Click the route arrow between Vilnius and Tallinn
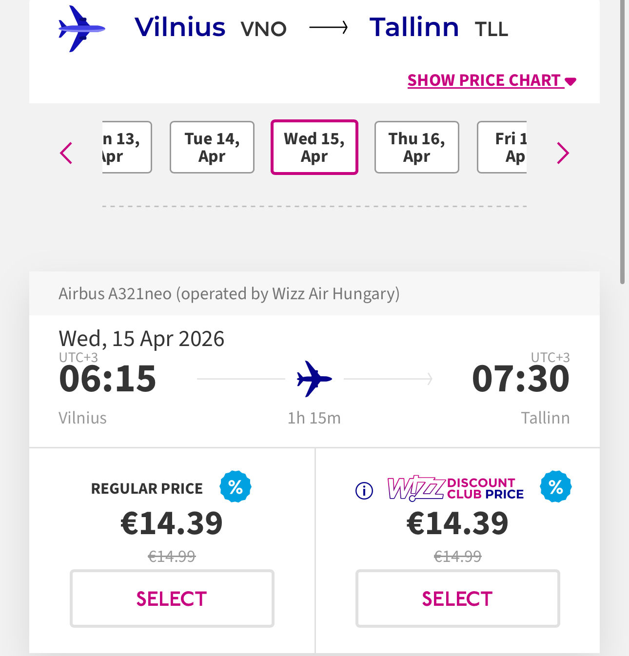Image resolution: width=629 pixels, height=656 pixels. 328,28
